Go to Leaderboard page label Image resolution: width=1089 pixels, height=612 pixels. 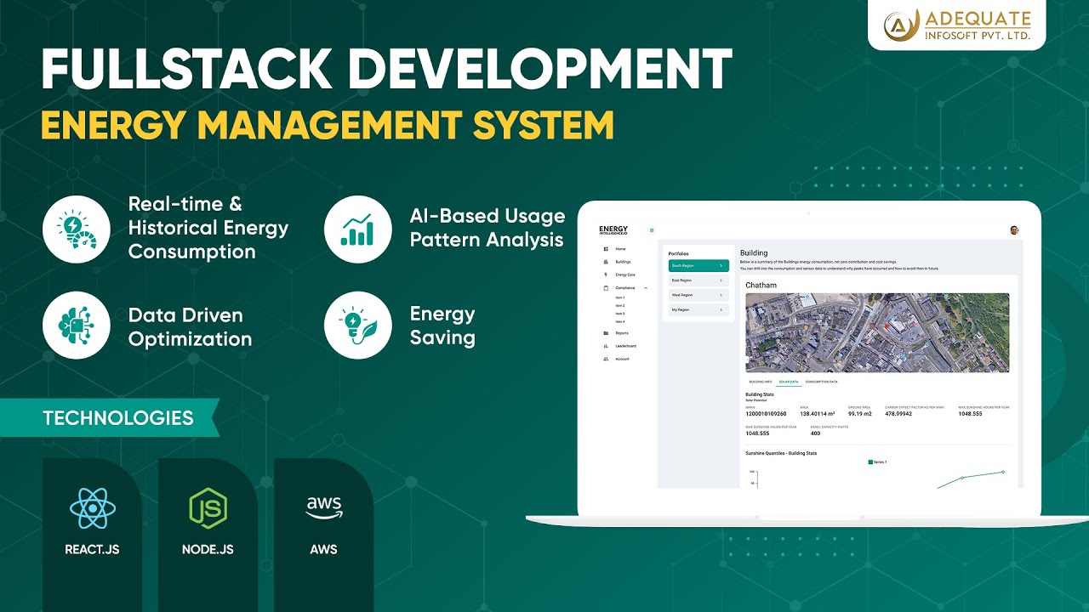625,346
